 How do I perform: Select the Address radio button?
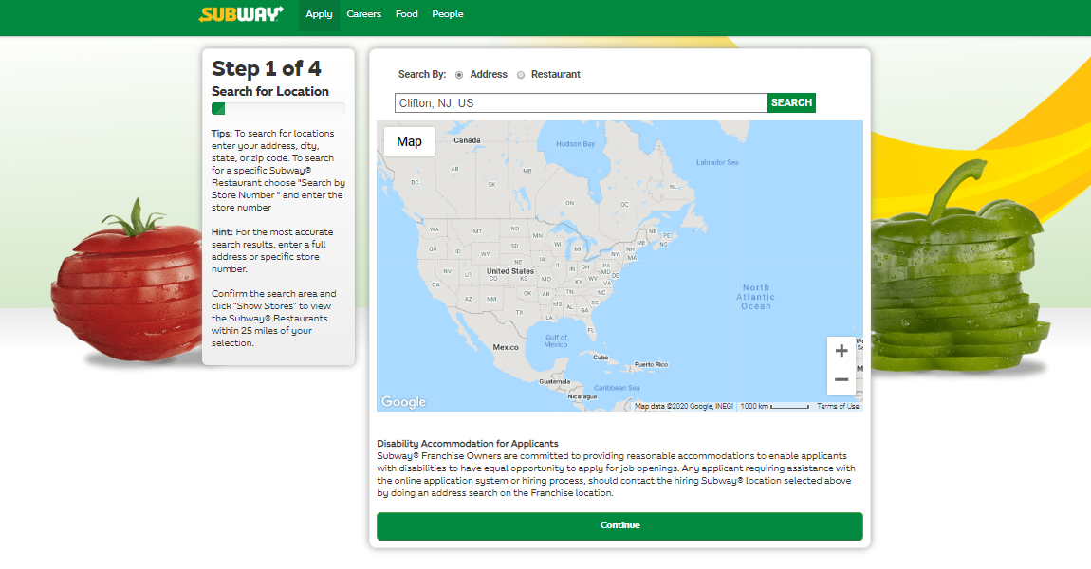pyautogui.click(x=459, y=75)
